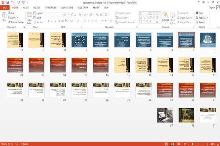Click Slide Sorter view icon in status bar
Viewport: 220px width, 146px height.
coord(173,144)
